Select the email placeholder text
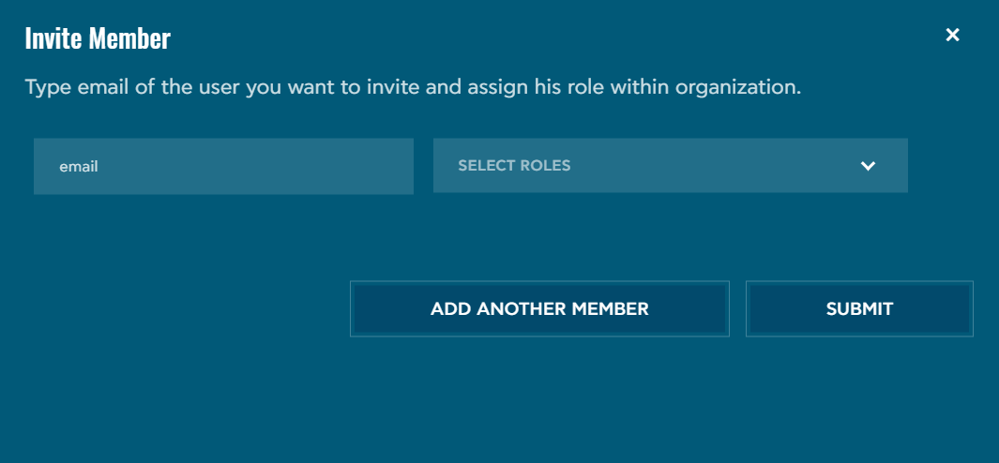 (79, 167)
